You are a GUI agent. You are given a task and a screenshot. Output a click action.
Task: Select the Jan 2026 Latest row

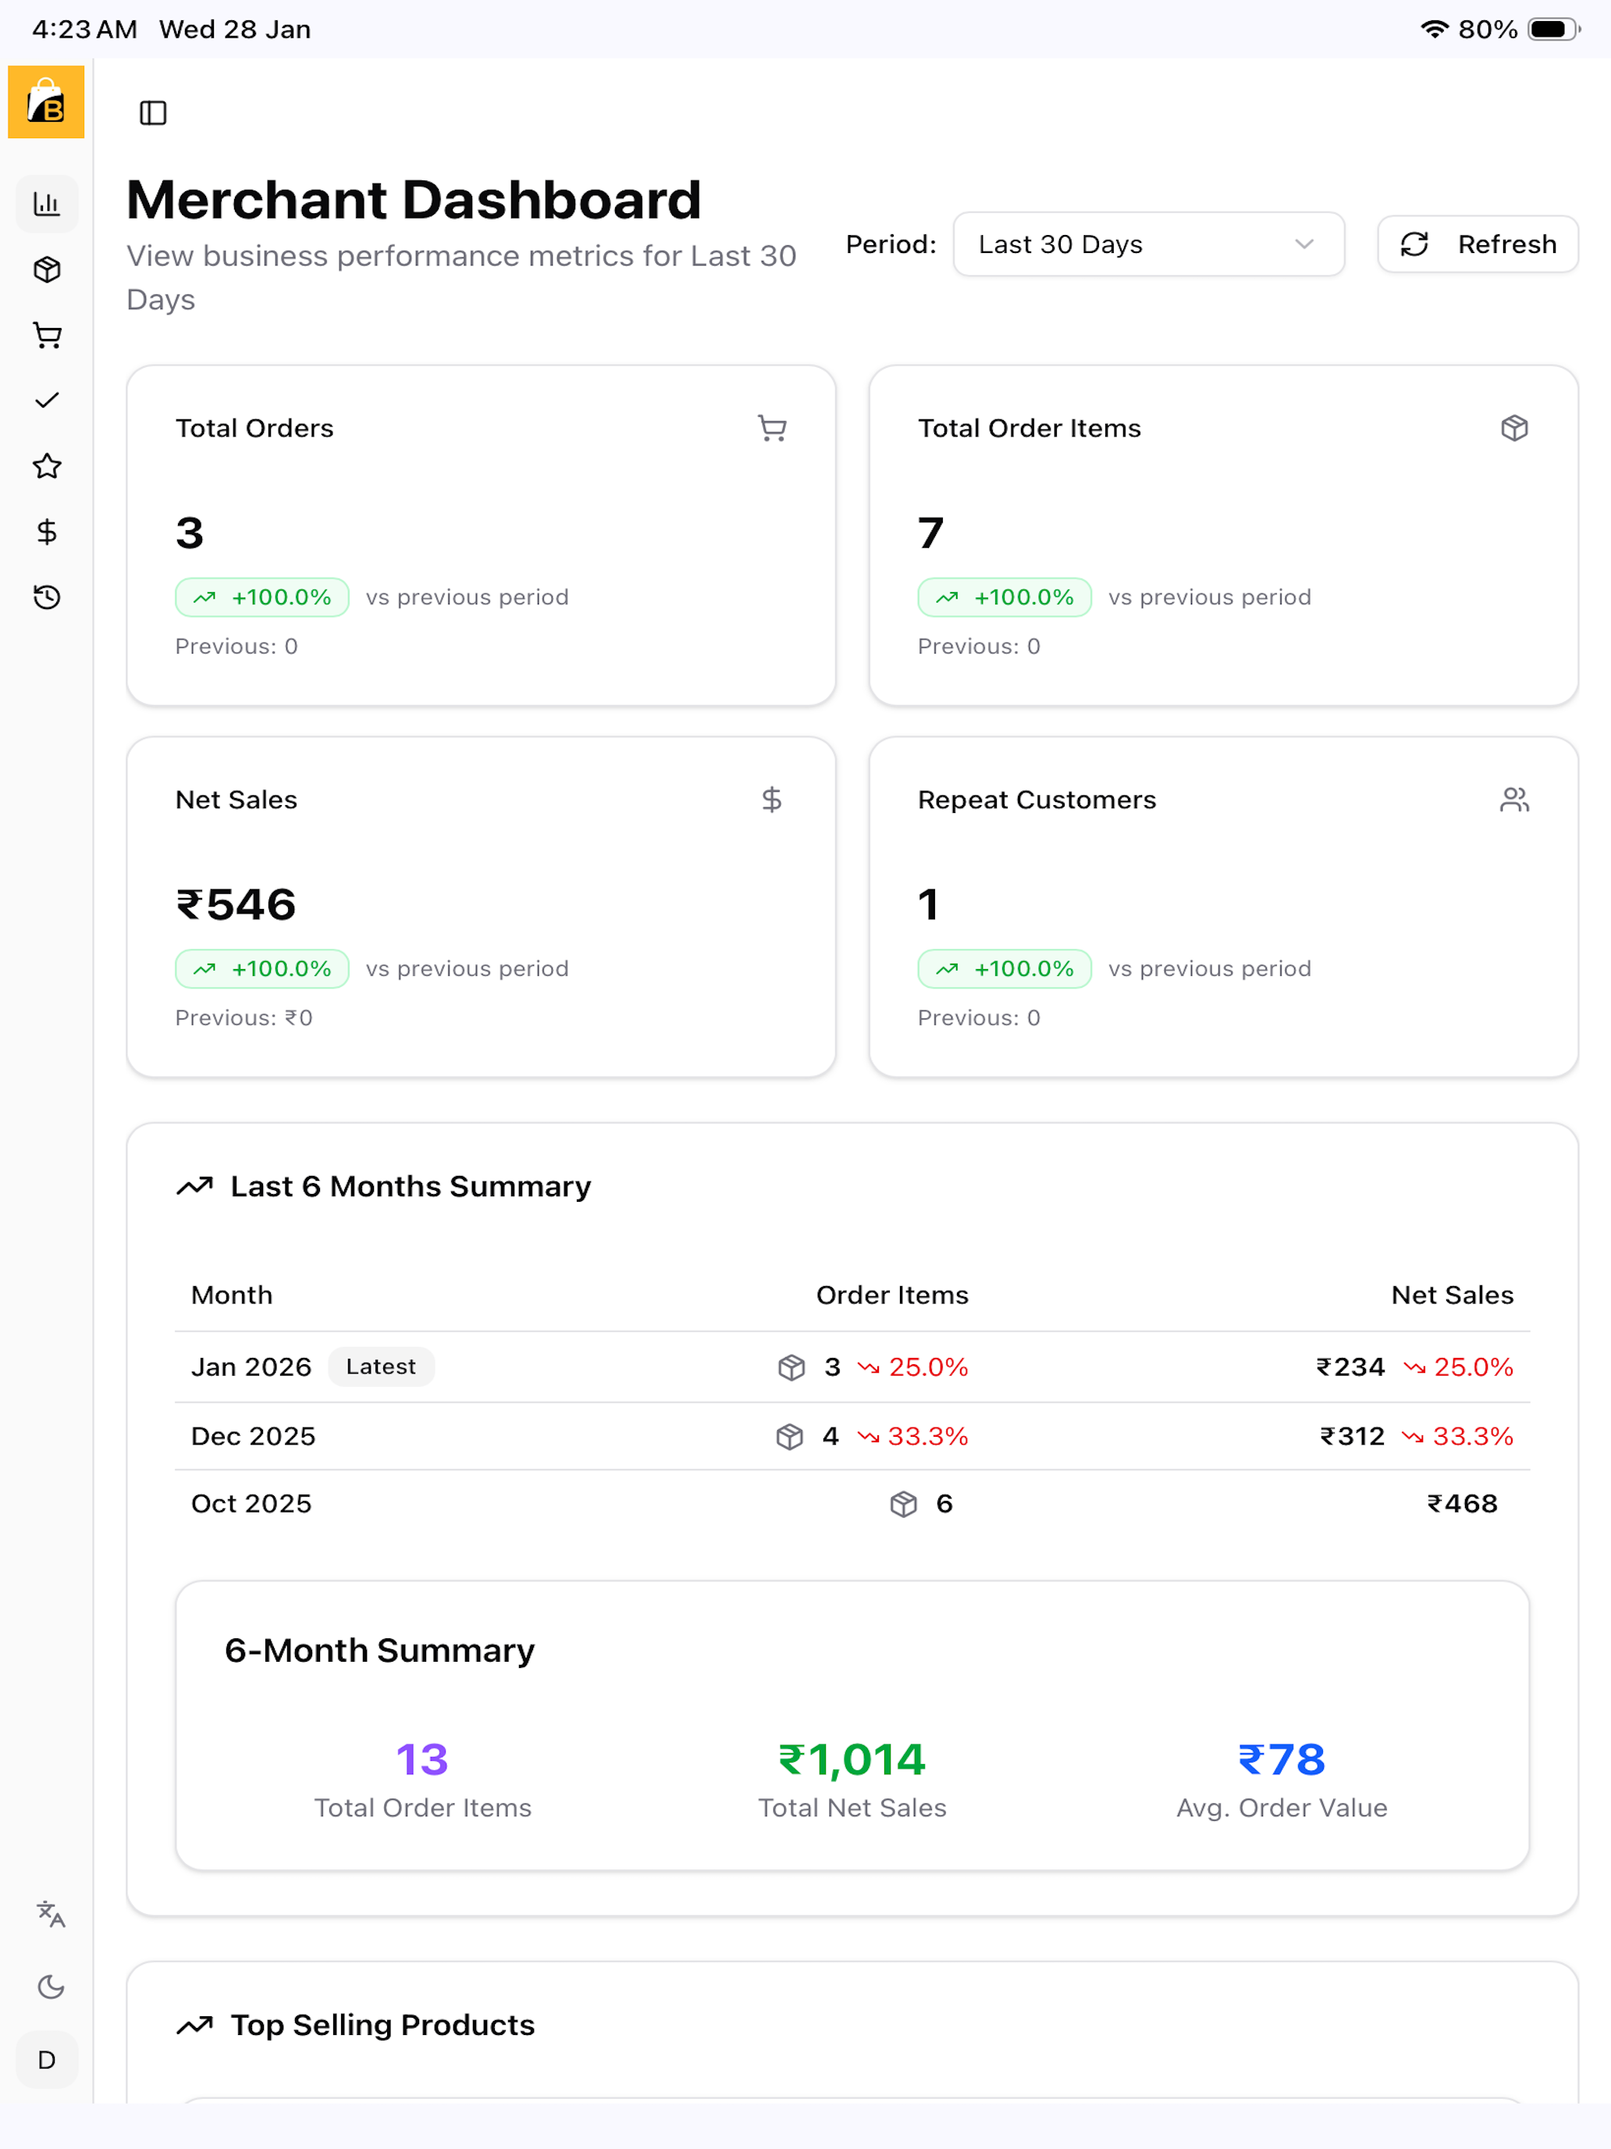pyautogui.click(x=852, y=1367)
